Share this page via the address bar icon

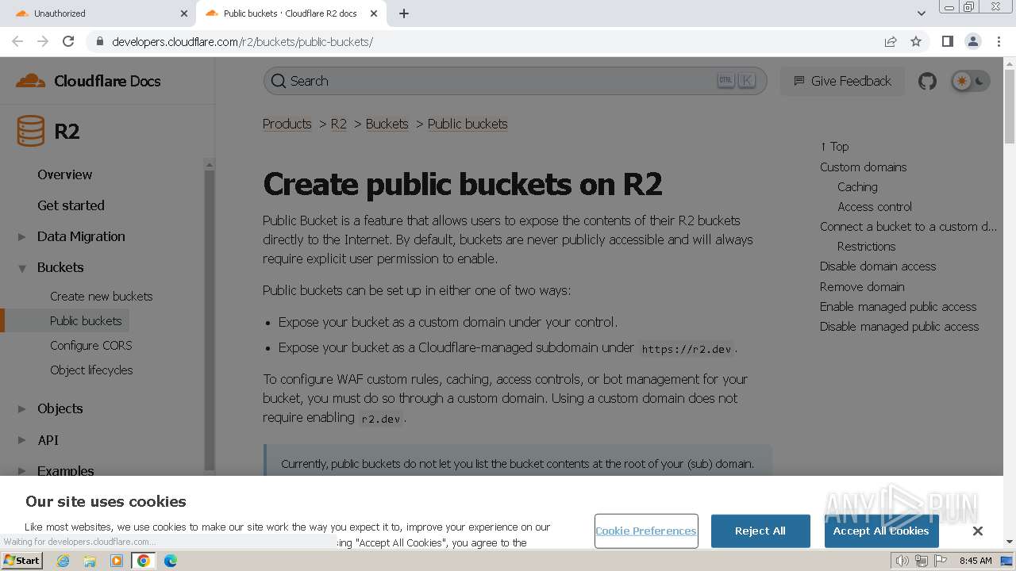click(891, 41)
